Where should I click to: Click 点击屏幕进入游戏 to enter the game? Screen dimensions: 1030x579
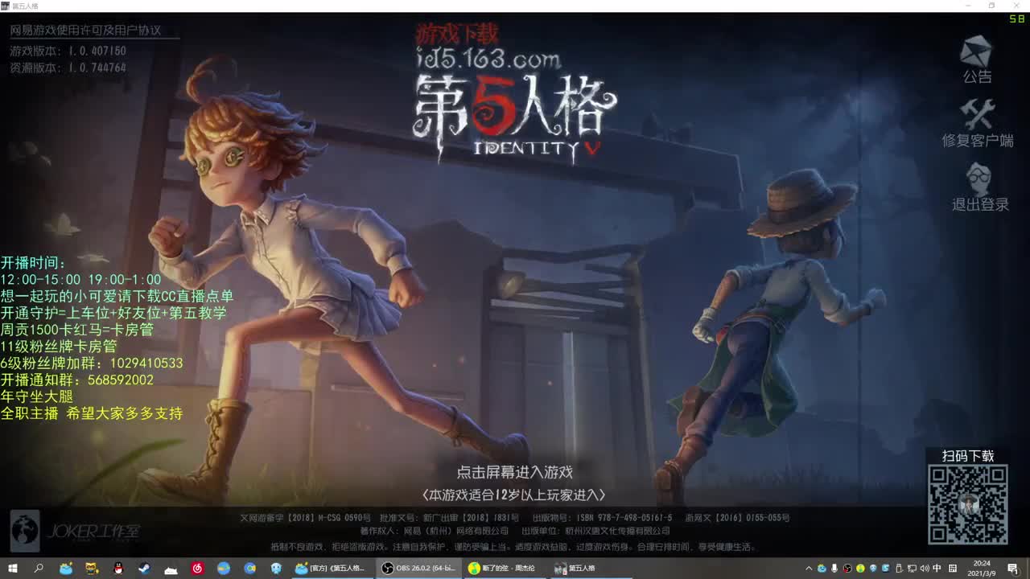(x=515, y=472)
